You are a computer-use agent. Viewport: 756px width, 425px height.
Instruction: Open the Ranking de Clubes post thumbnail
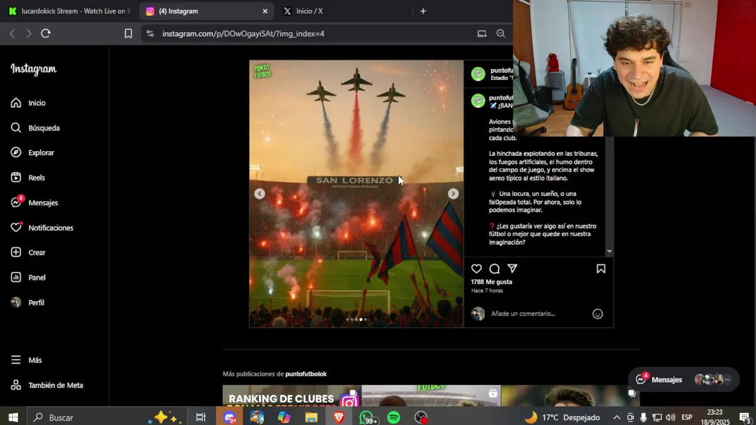coord(292,396)
